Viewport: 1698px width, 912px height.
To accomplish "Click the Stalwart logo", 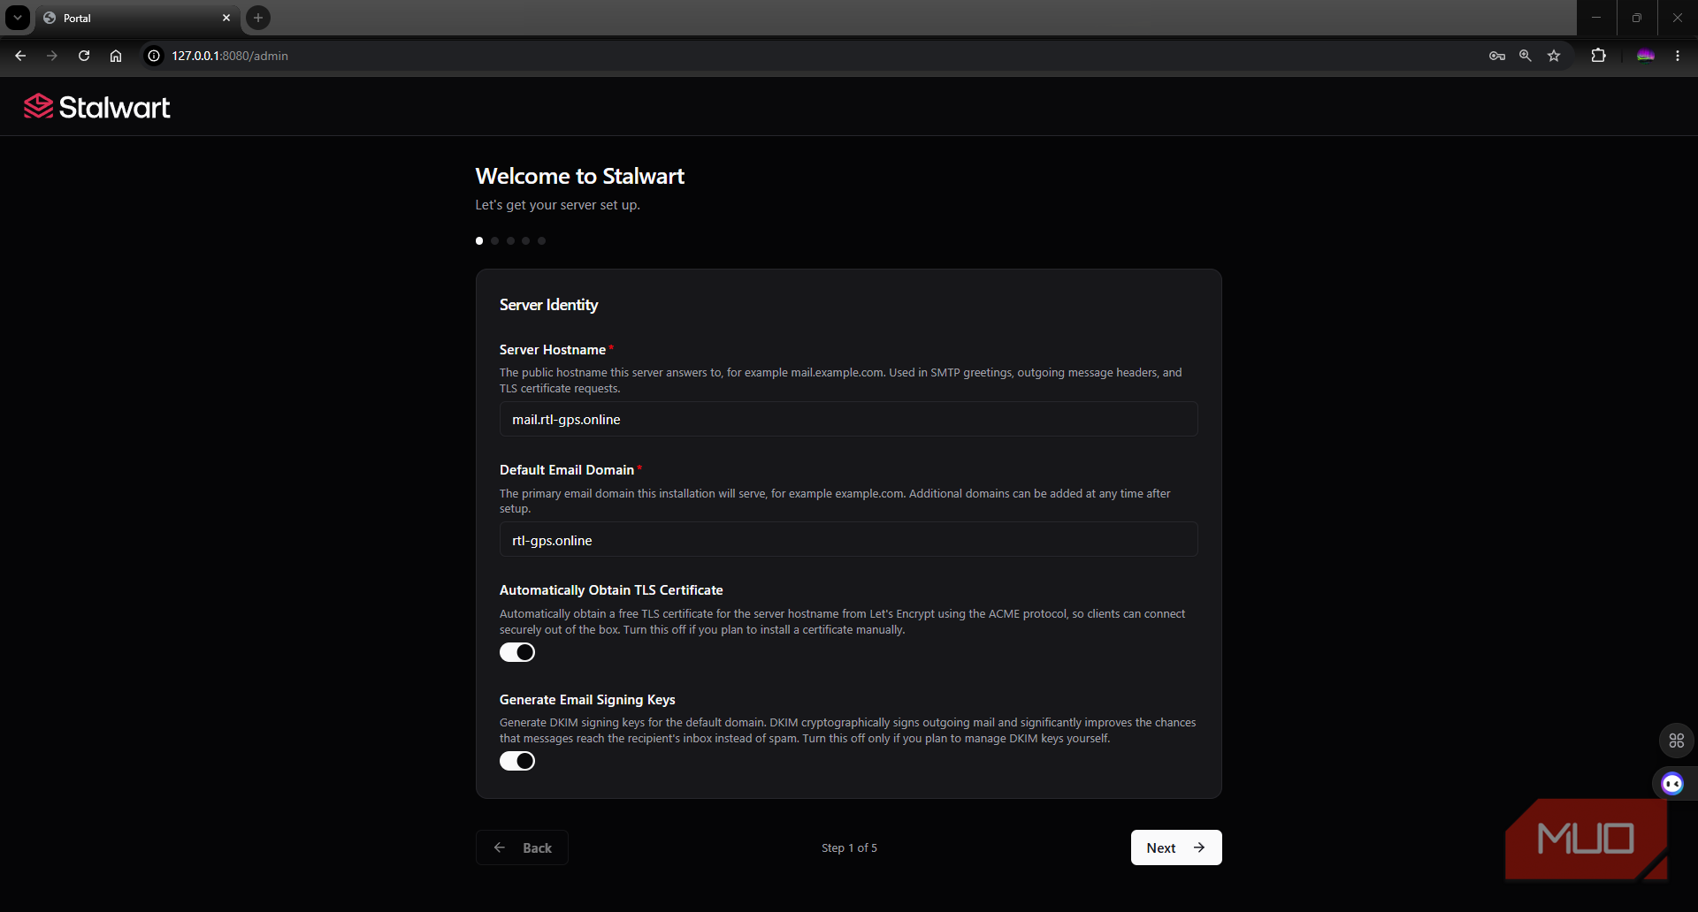I will point(96,107).
